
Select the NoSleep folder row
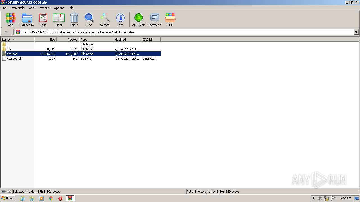coord(81,54)
